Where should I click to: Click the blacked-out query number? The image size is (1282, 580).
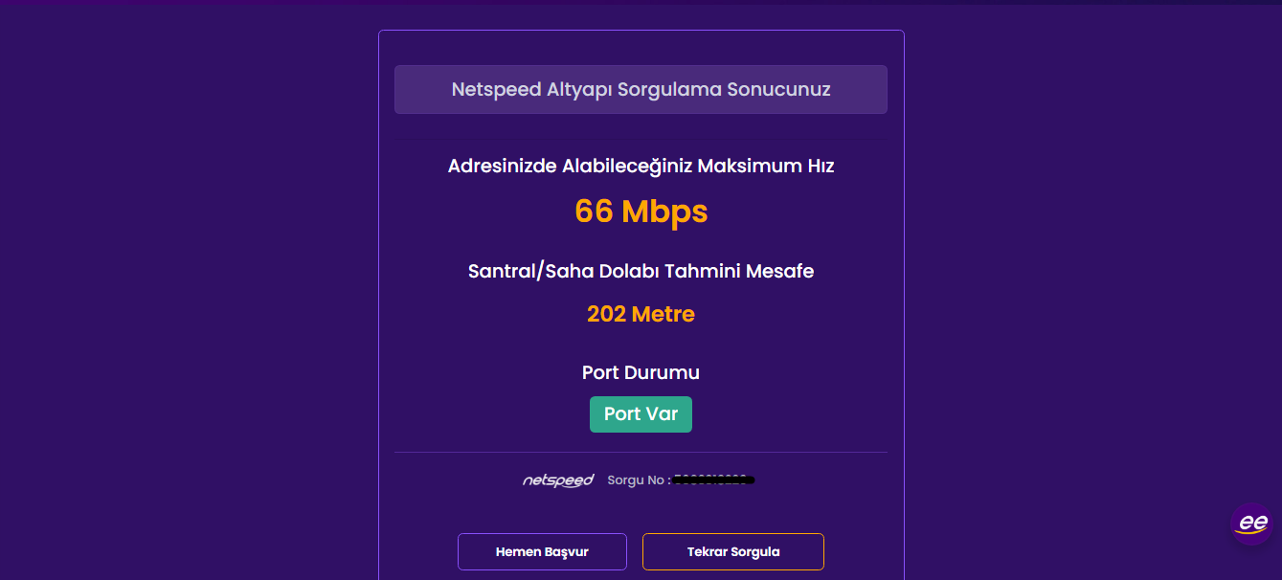[x=713, y=480]
